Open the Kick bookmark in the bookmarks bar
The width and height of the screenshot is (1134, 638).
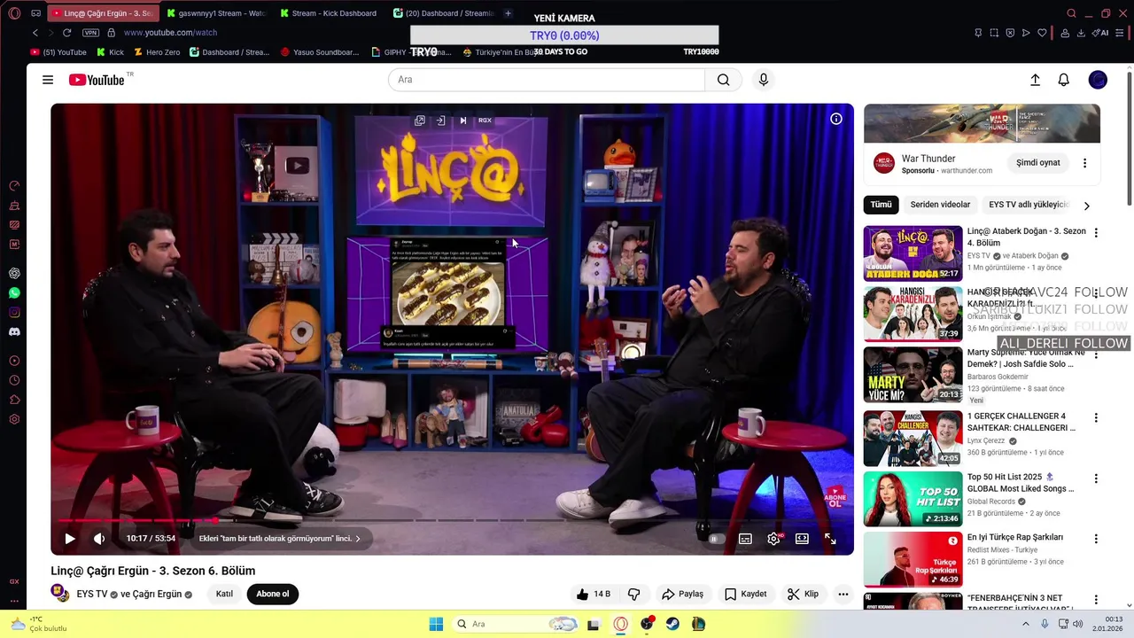tap(111, 52)
